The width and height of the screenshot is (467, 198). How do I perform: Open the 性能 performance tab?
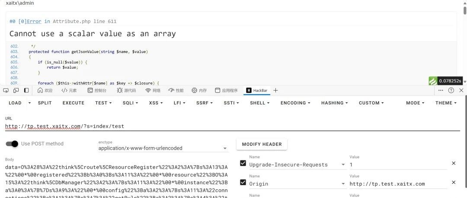[176, 91]
